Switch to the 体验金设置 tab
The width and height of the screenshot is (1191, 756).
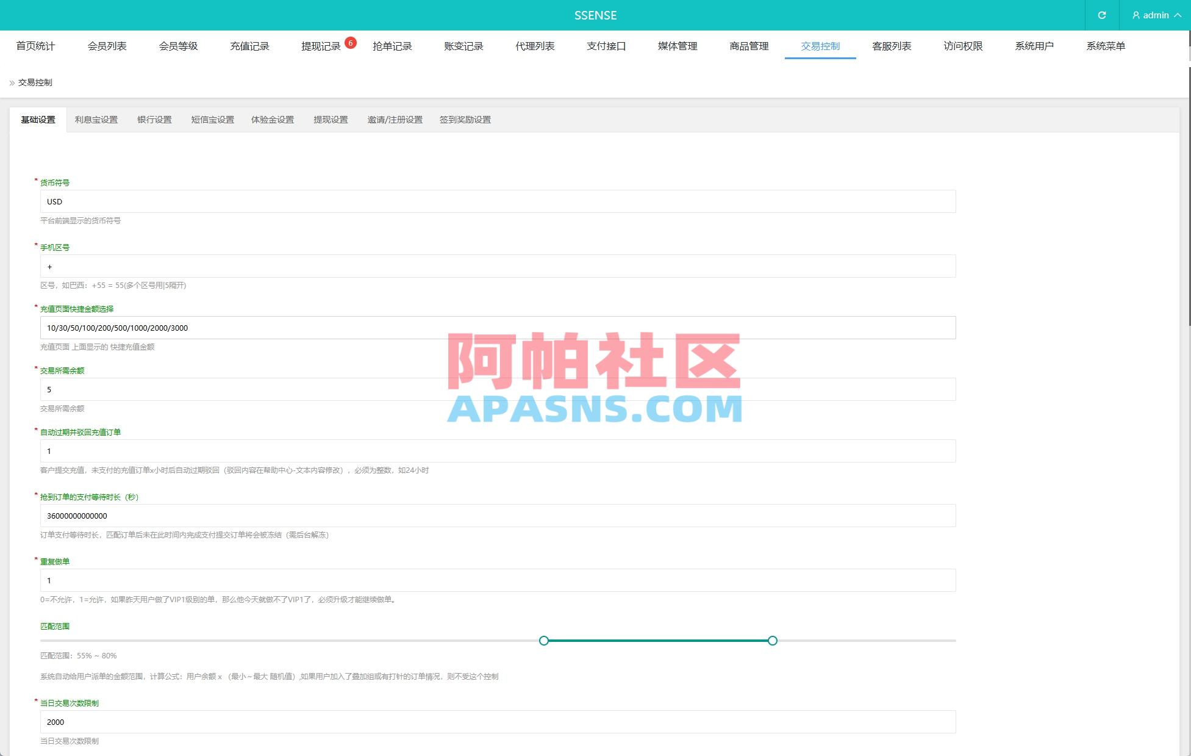(273, 120)
